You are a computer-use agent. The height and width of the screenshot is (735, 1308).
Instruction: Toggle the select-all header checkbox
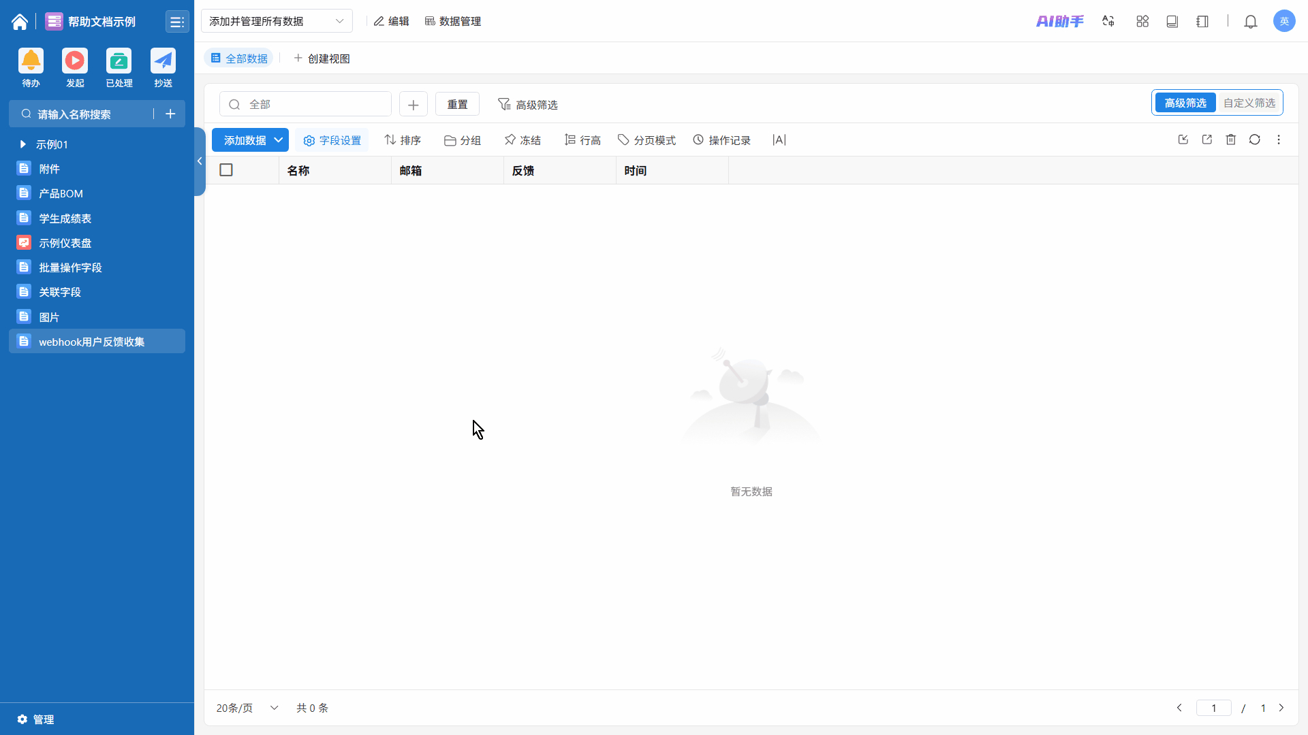[226, 170]
